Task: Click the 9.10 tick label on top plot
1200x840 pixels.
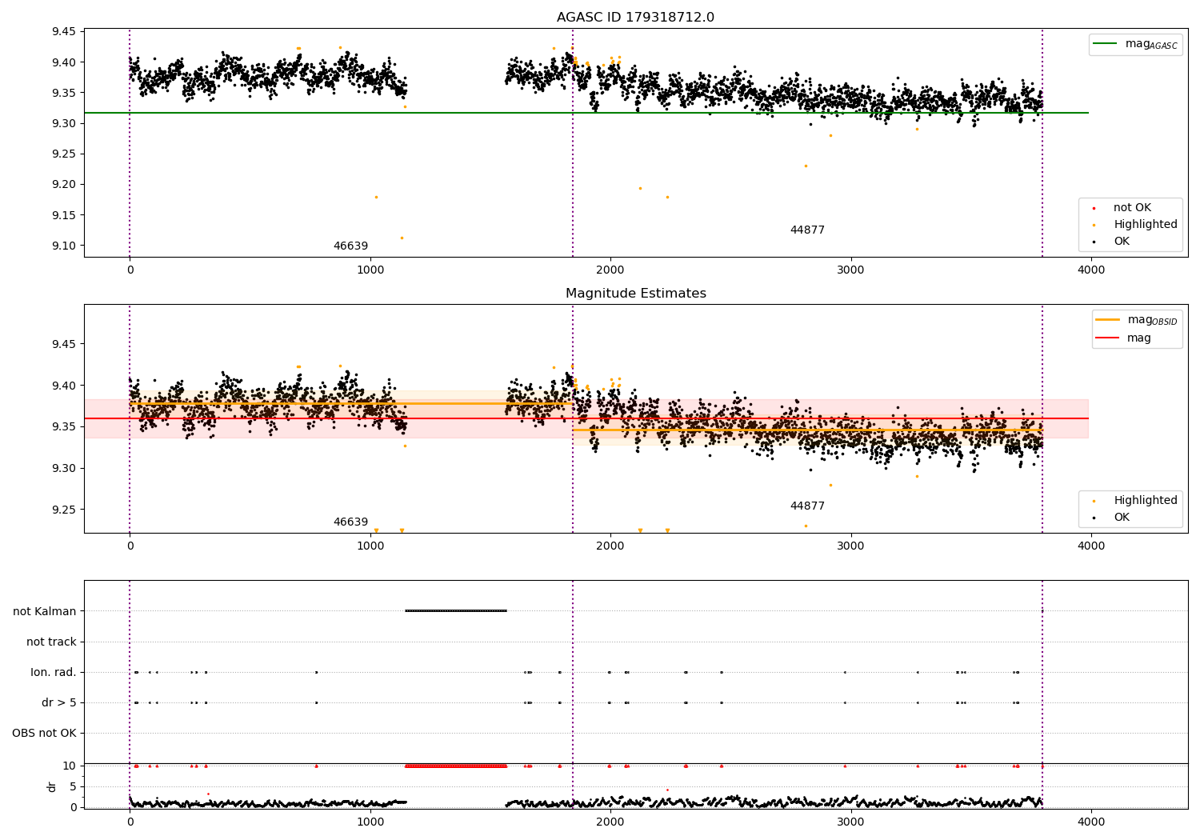Action: [64, 246]
